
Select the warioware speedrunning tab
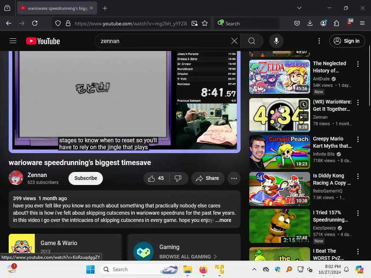click(57, 8)
